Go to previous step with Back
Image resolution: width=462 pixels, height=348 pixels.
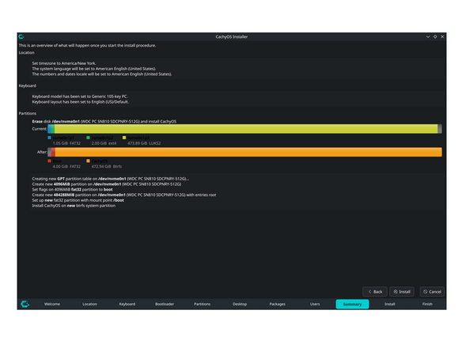click(x=375, y=291)
